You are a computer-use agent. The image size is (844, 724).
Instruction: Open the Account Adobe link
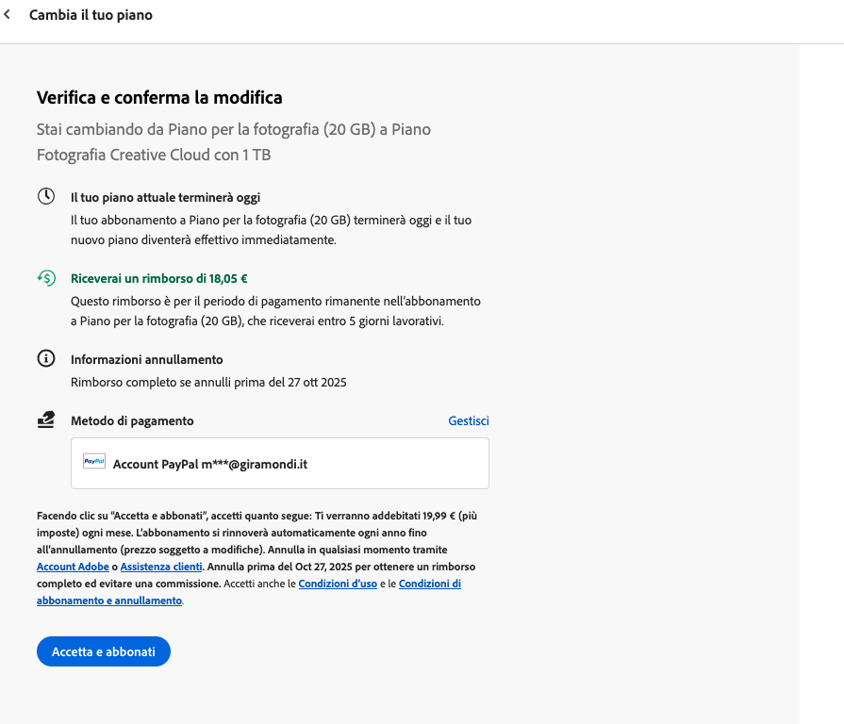[x=73, y=567]
